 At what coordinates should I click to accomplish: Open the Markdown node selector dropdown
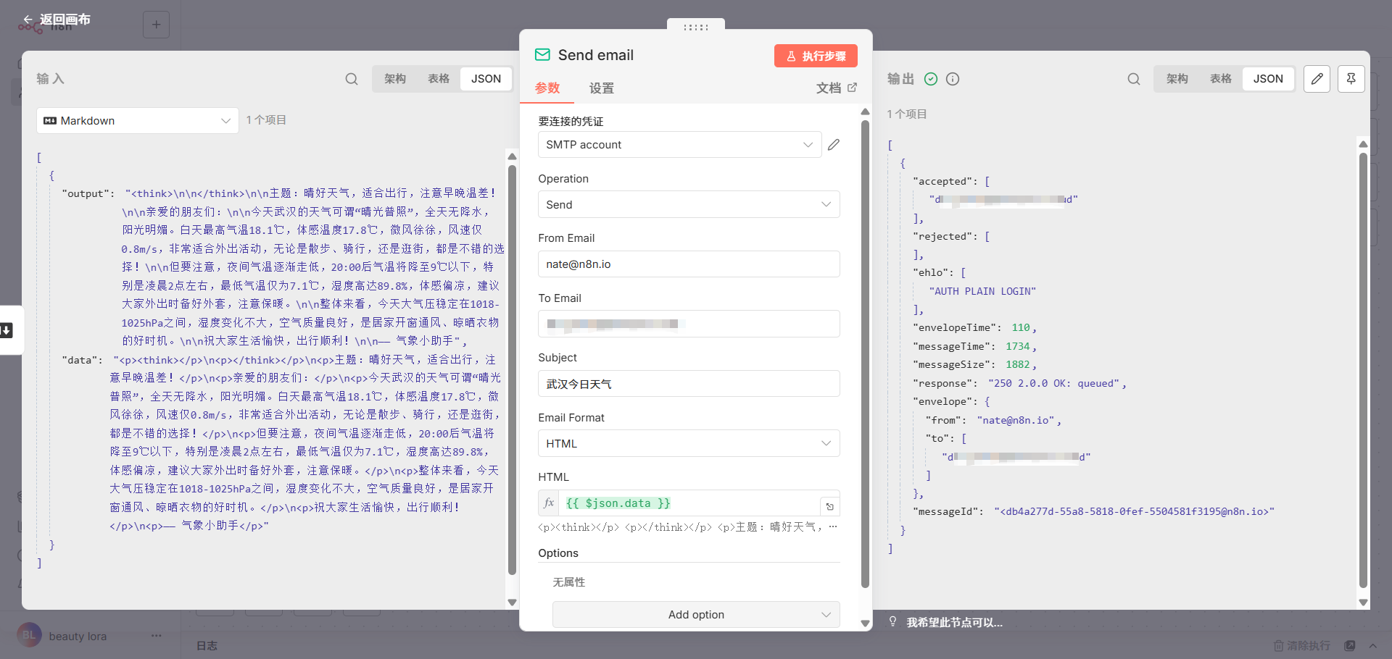138,121
